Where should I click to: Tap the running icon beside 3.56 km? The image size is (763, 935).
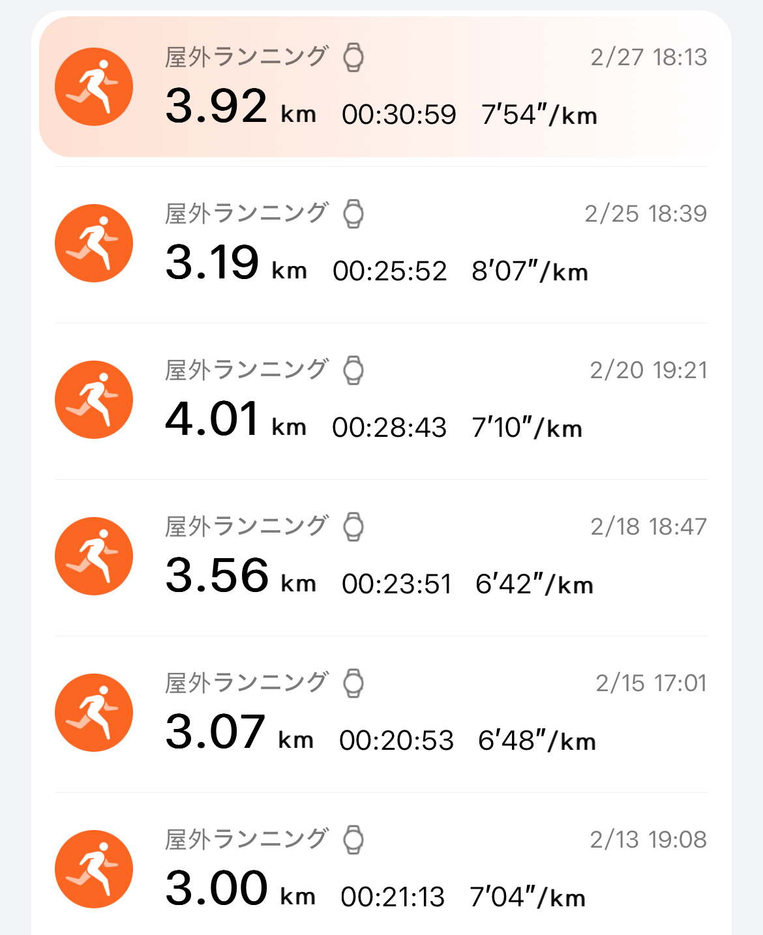coord(94,556)
